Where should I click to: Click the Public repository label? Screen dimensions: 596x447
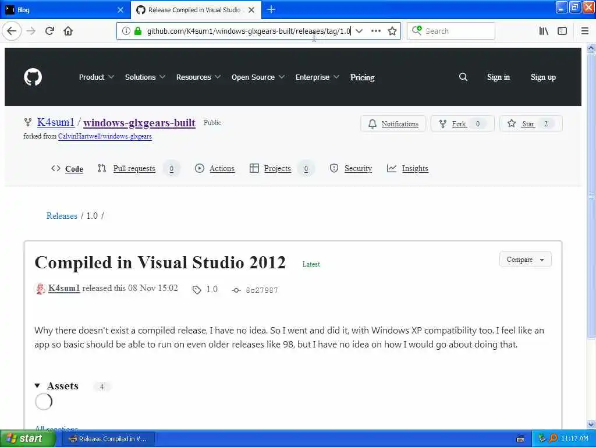pos(212,123)
